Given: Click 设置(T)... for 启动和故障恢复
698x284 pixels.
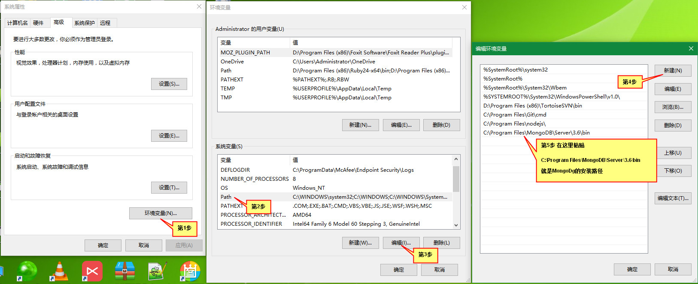Looking at the screenshot, I should pos(169,188).
